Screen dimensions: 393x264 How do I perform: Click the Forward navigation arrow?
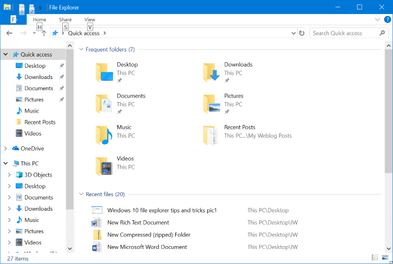[x=24, y=33]
